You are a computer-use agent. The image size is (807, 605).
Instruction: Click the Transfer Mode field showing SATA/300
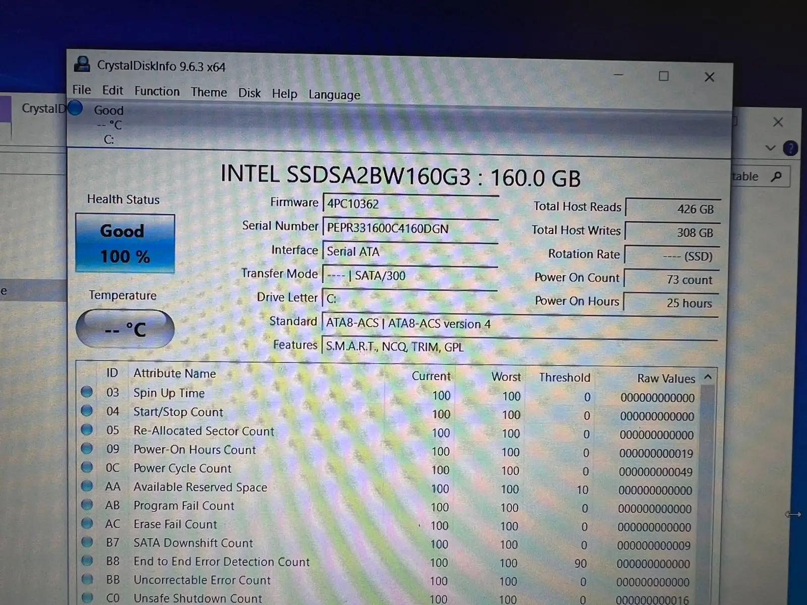(x=410, y=275)
